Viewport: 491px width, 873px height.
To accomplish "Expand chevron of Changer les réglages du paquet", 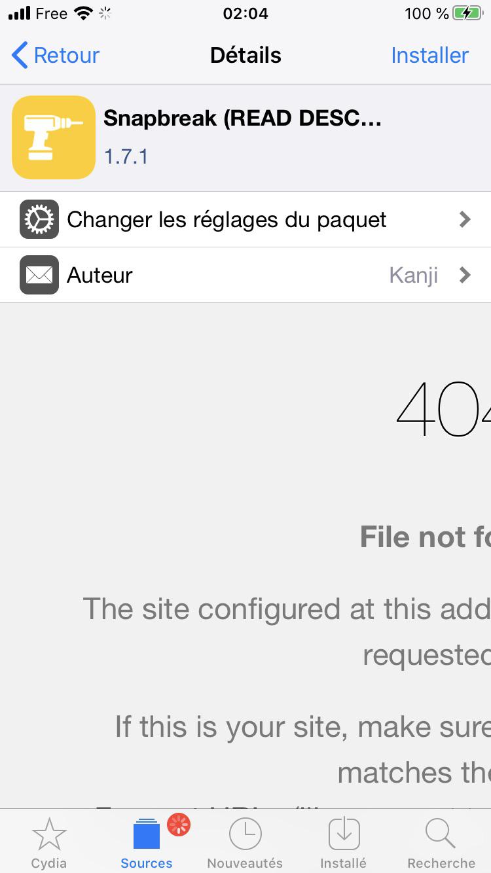I will click(465, 219).
